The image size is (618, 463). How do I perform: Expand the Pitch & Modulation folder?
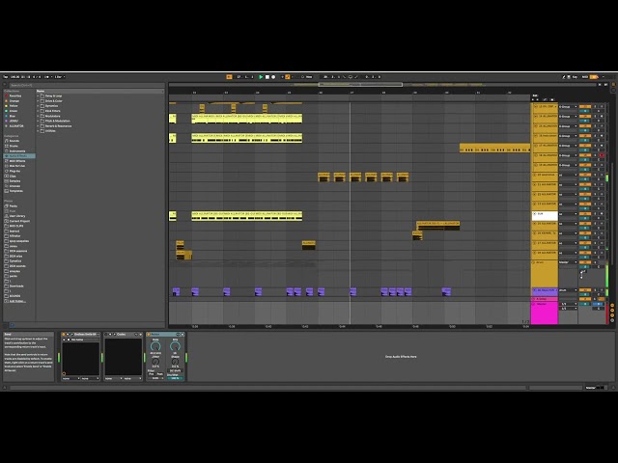(x=39, y=121)
